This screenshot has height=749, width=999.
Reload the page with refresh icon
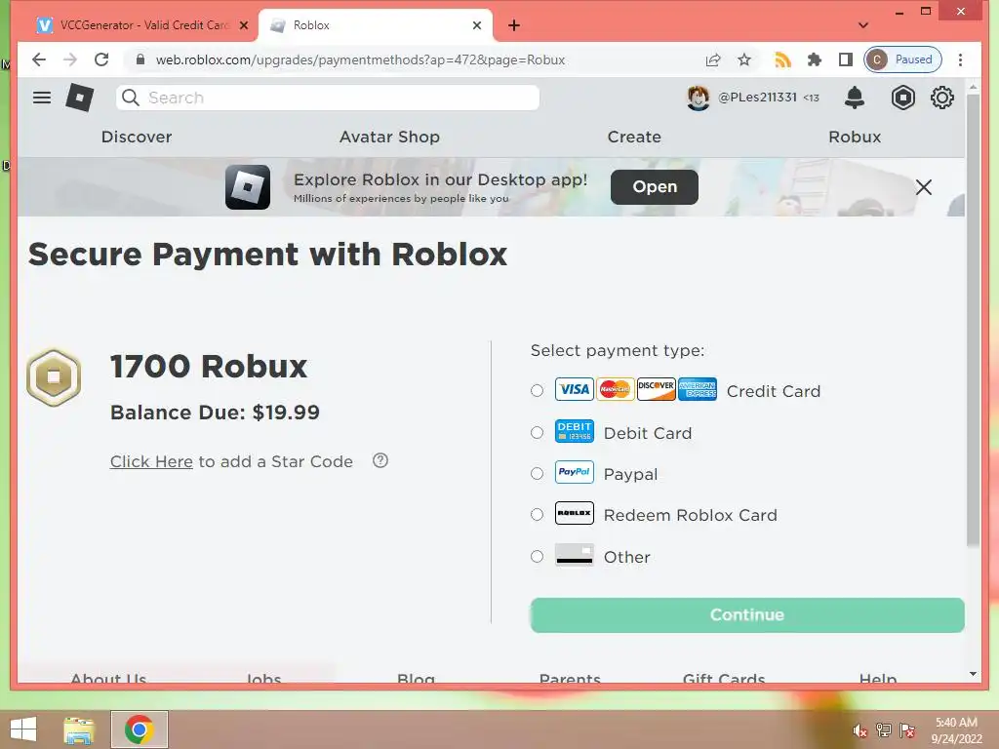tap(101, 59)
